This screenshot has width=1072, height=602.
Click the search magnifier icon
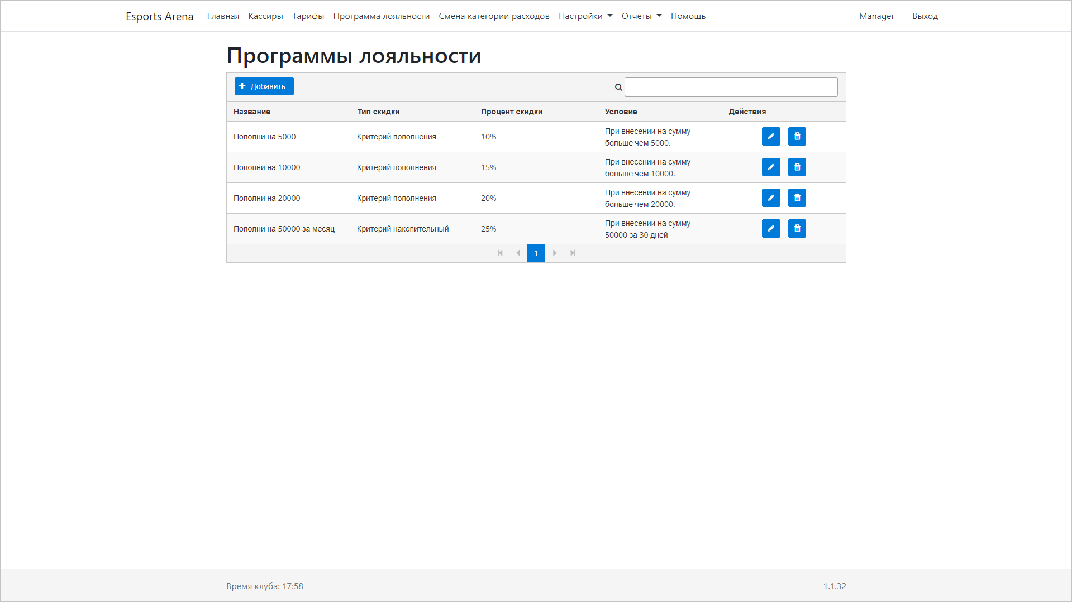point(618,87)
